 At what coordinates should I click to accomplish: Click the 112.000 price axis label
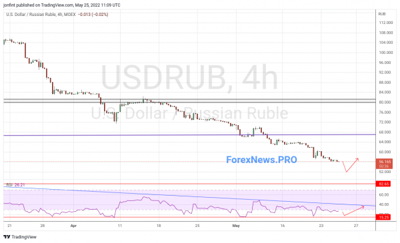pos(386,23)
